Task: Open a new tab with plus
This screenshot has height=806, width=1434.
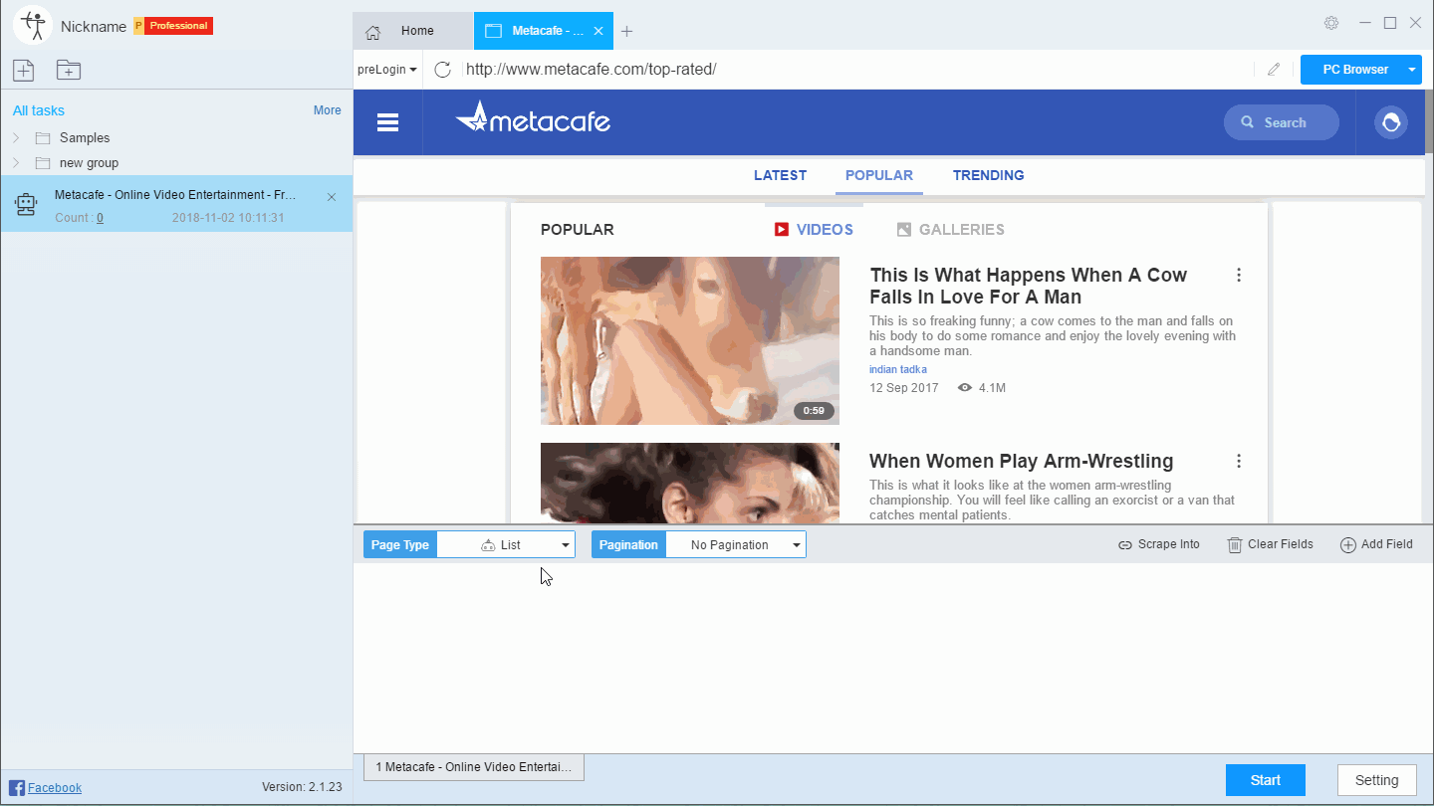Action: pos(626,31)
